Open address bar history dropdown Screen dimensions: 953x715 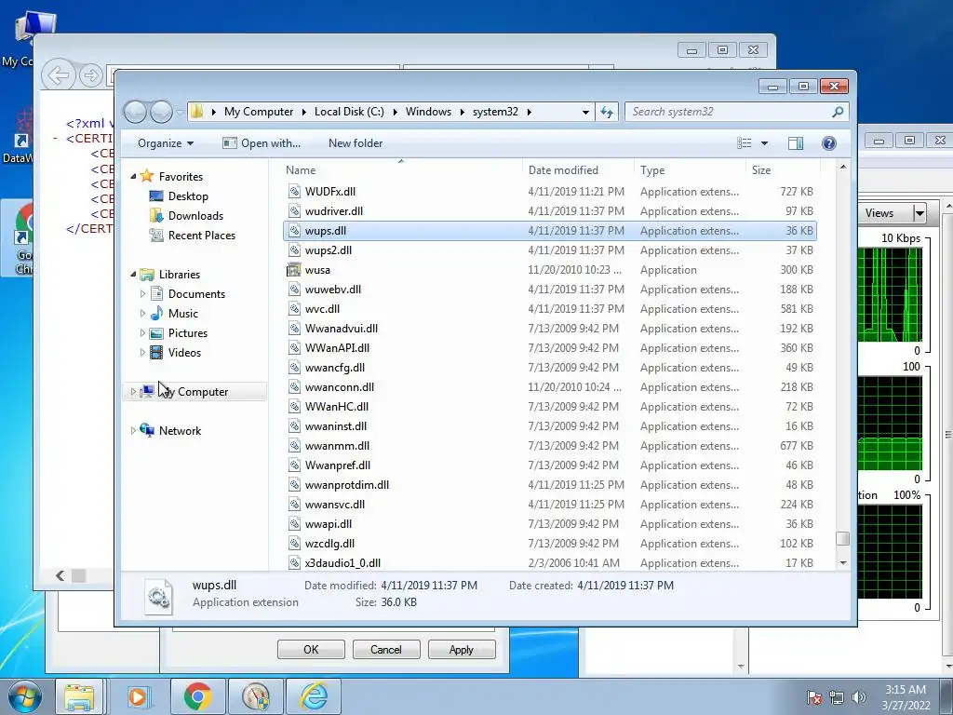pyautogui.click(x=585, y=112)
